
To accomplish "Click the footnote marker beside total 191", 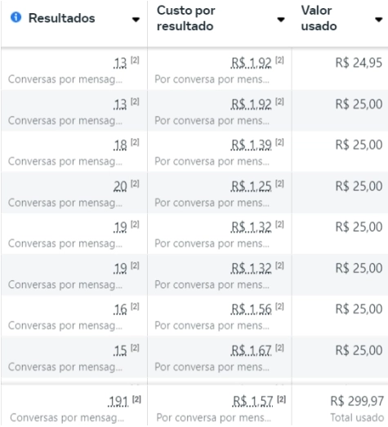I will pyautogui.click(x=136, y=399).
